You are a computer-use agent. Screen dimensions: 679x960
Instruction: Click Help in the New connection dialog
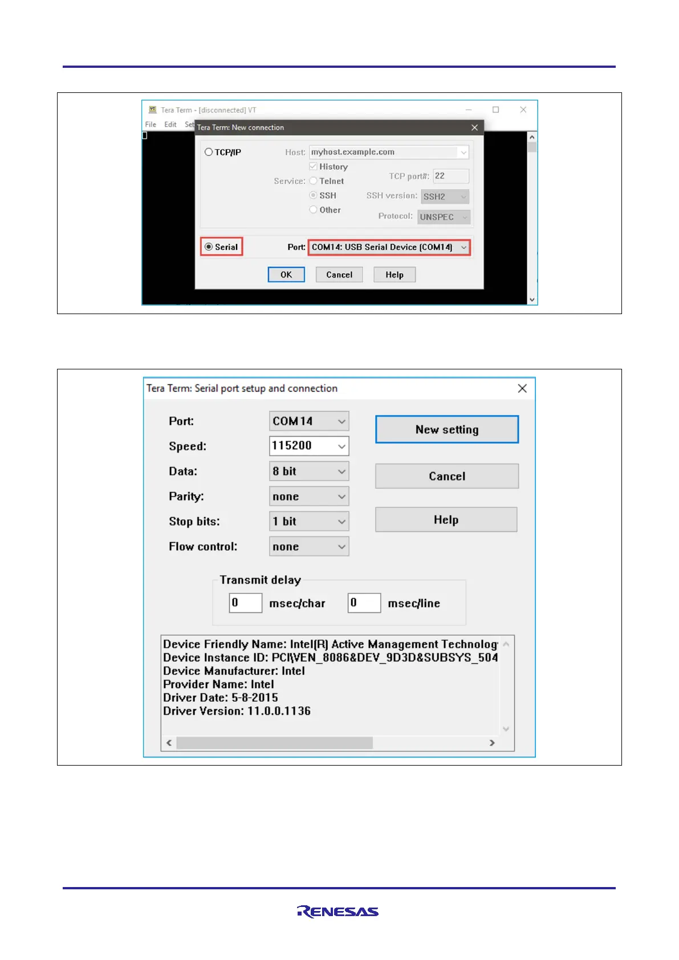coord(395,275)
